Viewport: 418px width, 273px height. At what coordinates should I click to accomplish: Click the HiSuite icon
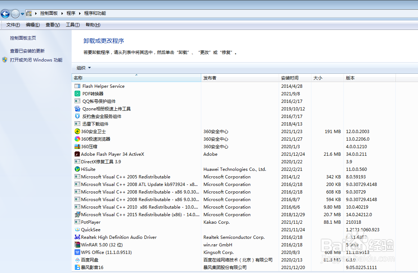tap(77, 169)
